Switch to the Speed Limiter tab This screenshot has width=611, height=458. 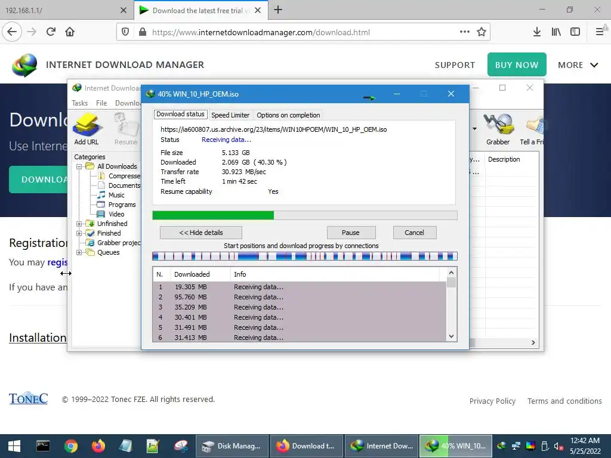230,115
